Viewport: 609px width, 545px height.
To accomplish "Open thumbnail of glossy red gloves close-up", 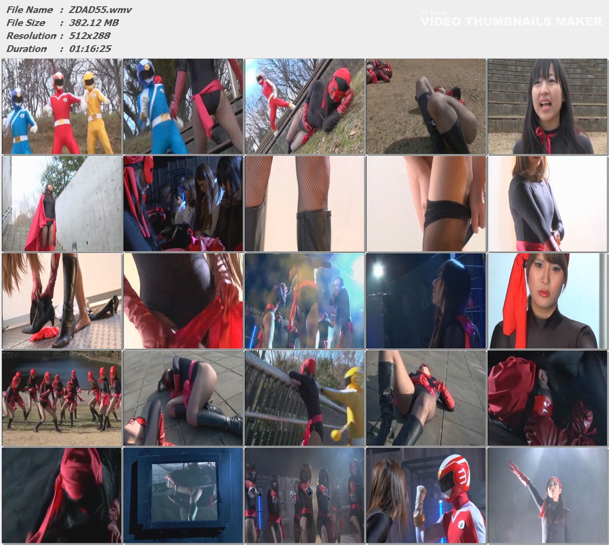I will pos(547,398).
